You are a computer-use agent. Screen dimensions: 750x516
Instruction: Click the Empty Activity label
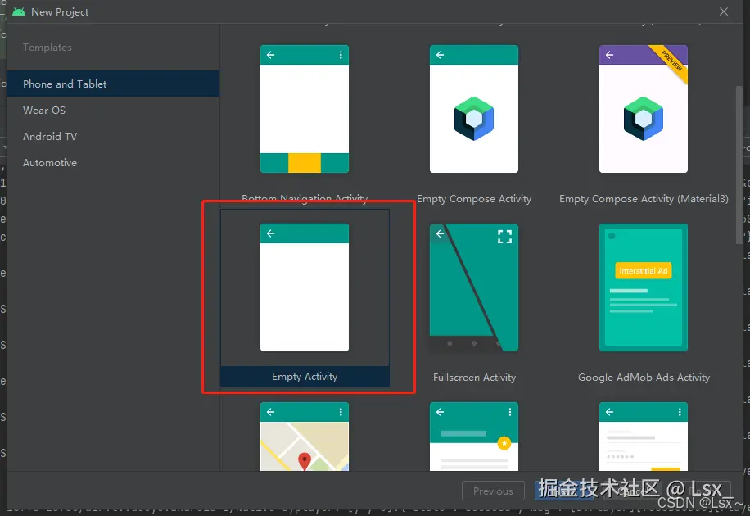[x=305, y=377]
